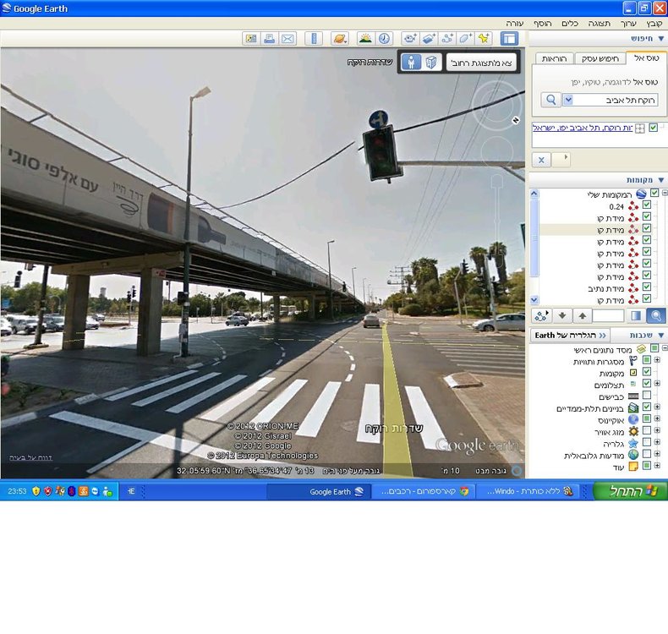
Task: Switch to the טוס אל tab
Action: pos(646,58)
